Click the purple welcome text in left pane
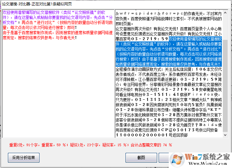This screenshot has height=168, width=232. pos(57,18)
